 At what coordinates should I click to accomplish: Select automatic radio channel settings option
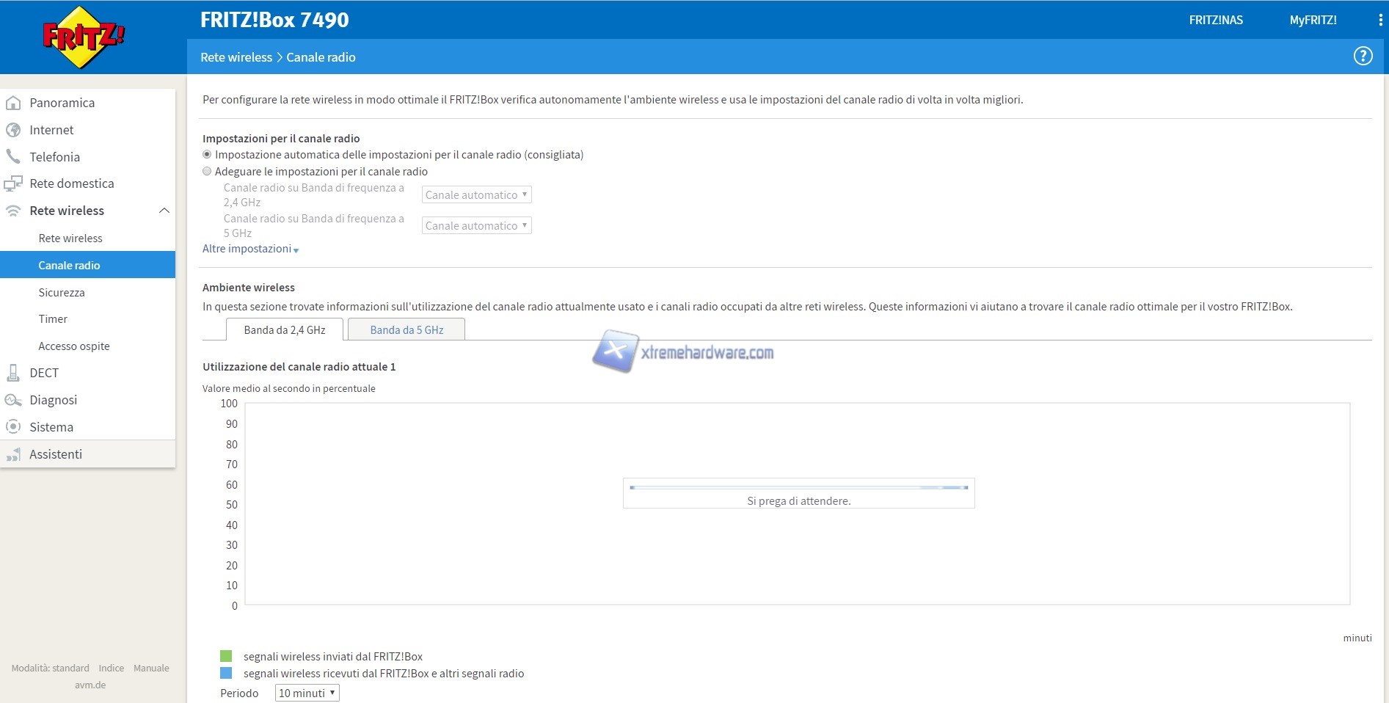click(207, 155)
